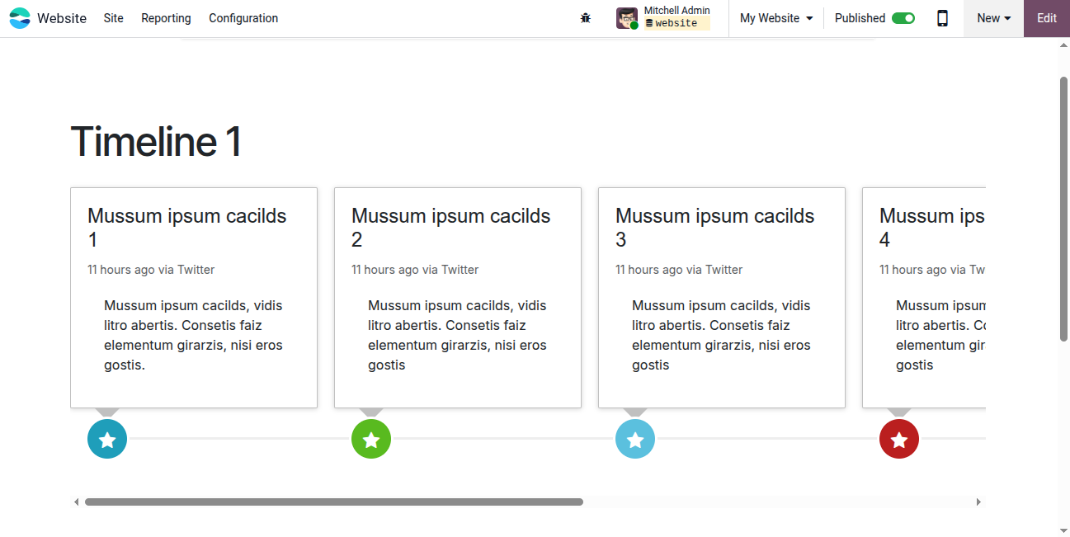Click the light blue star timeline marker
This screenshot has height=537, width=1070.
[x=635, y=439]
